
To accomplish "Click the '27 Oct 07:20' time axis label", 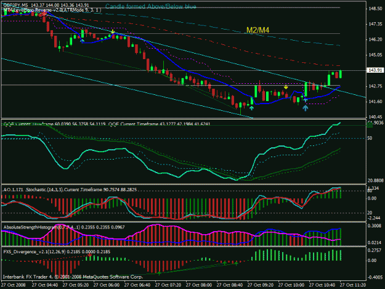I will pos(168,285).
